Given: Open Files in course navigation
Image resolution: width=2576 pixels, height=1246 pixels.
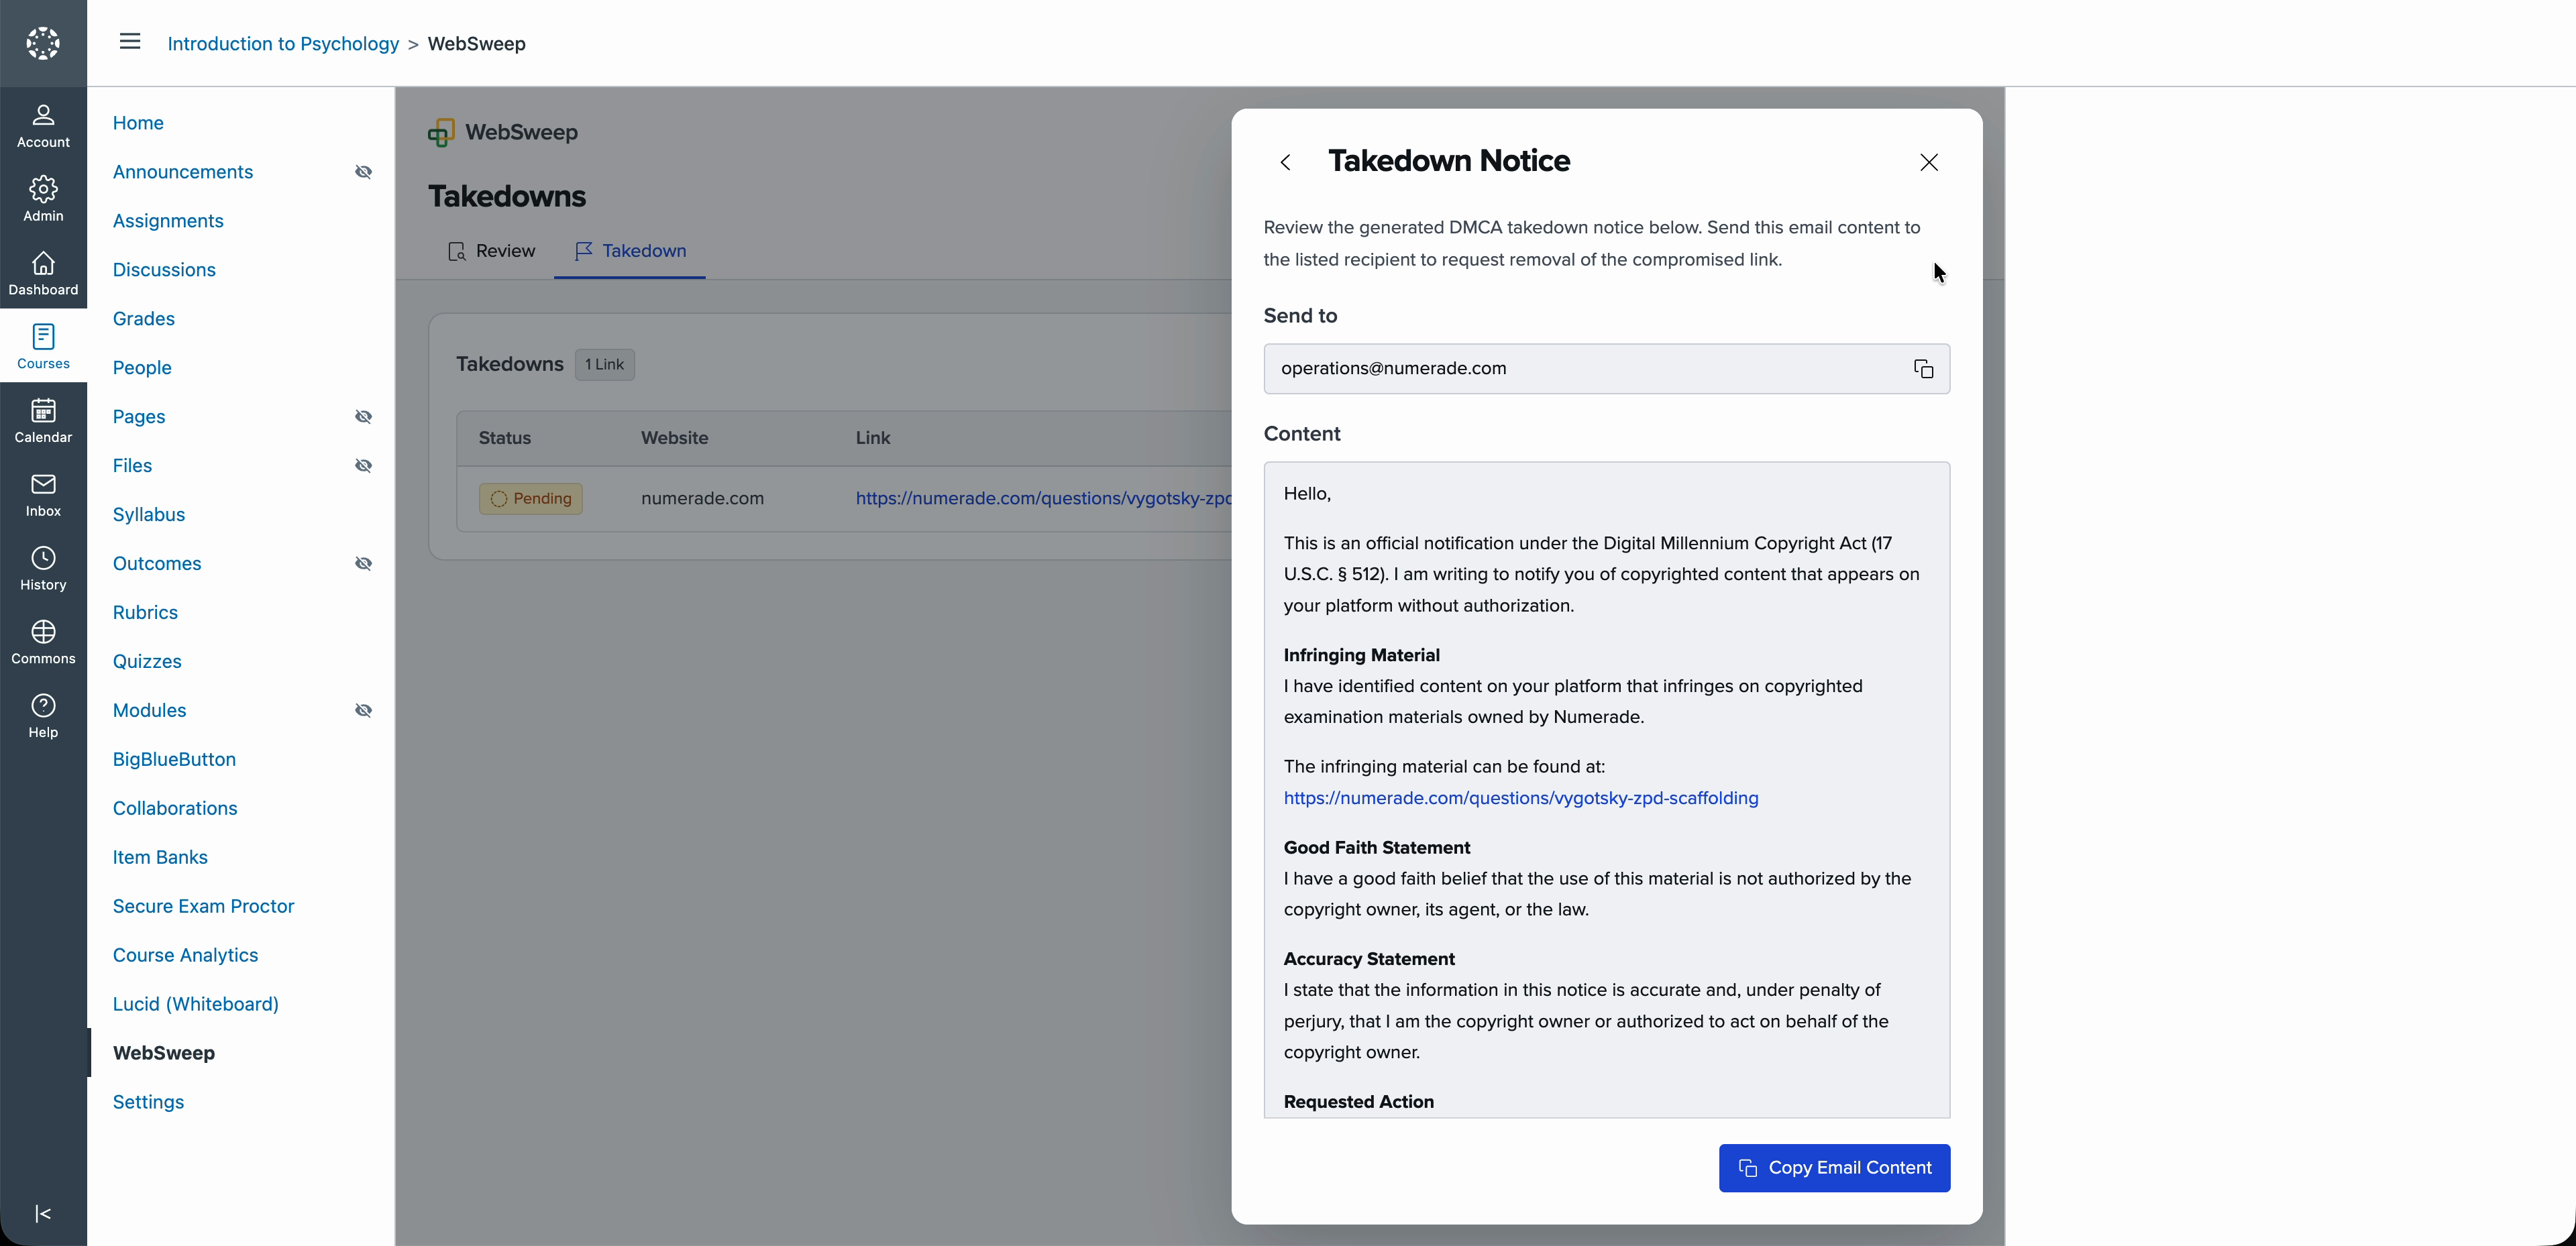Looking at the screenshot, I should coord(132,466).
